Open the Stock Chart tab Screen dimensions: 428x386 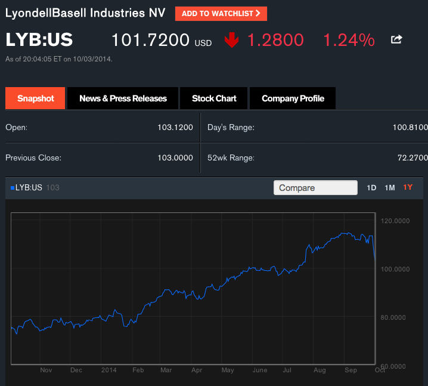click(214, 98)
